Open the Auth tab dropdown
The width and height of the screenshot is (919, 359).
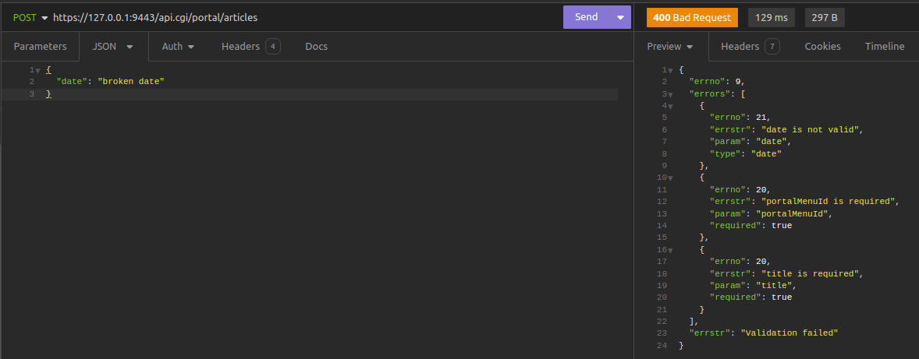pyautogui.click(x=178, y=47)
